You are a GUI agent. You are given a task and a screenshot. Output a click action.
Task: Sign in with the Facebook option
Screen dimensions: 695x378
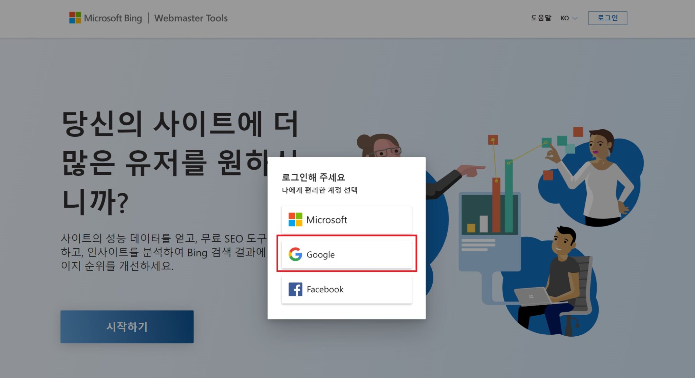click(346, 289)
